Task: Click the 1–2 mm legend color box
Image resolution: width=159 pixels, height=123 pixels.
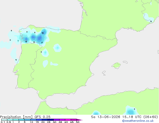Action: click(x=16, y=120)
